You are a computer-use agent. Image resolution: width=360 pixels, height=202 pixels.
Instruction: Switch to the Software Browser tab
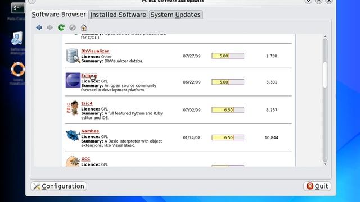(59, 15)
